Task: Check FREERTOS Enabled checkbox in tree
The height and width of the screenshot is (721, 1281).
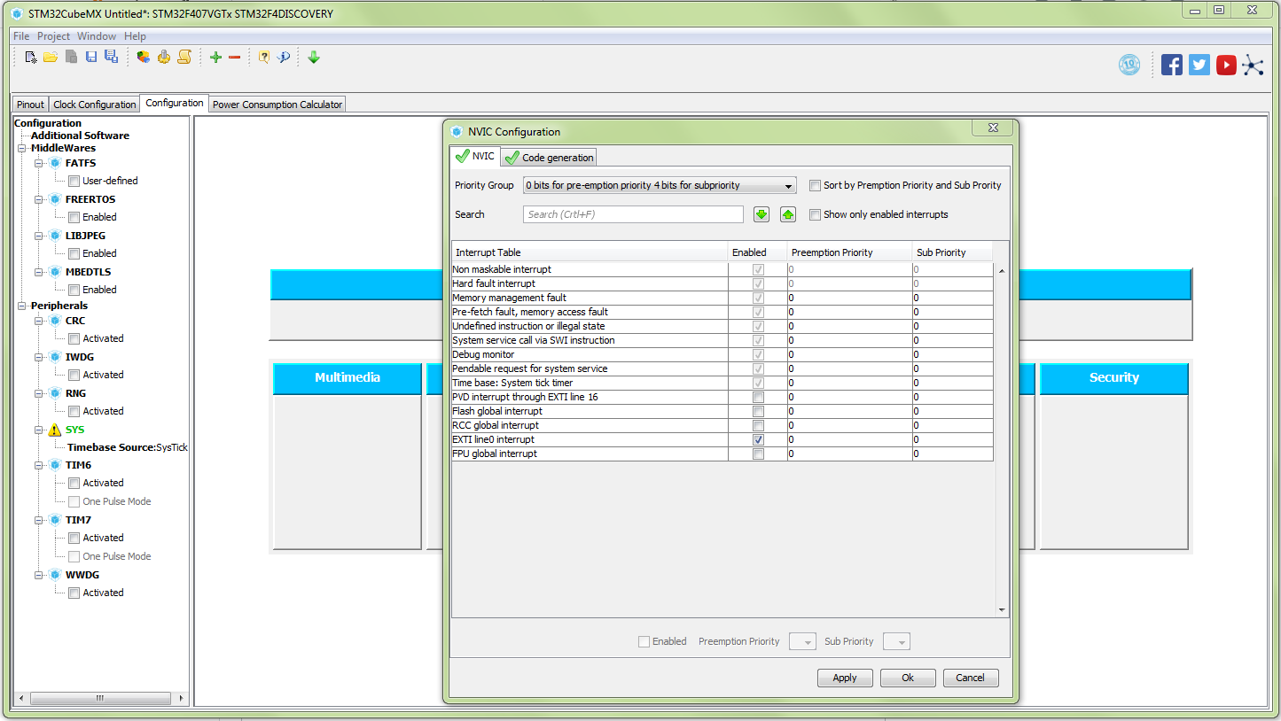Action: pyautogui.click(x=74, y=218)
